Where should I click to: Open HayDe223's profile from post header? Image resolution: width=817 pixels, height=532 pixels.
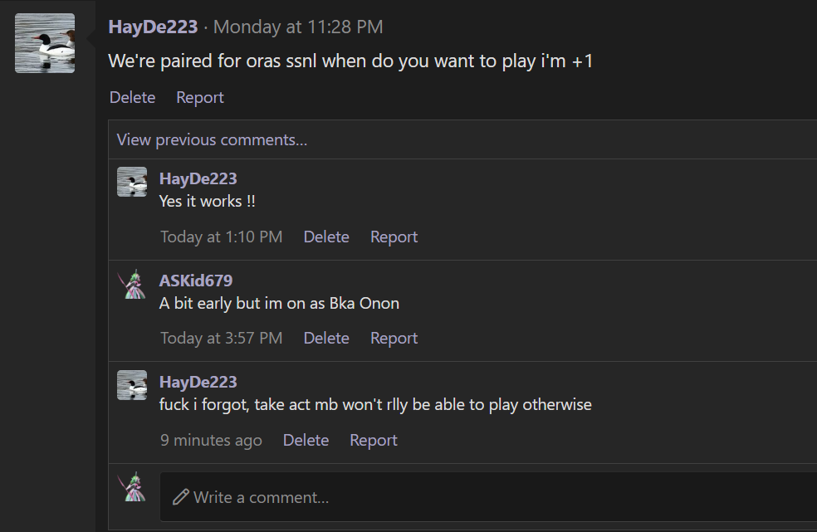[153, 27]
